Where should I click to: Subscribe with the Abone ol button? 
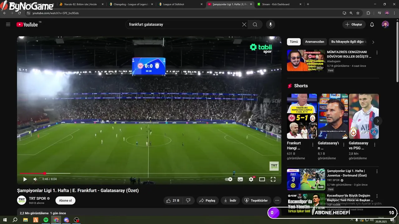65,201
